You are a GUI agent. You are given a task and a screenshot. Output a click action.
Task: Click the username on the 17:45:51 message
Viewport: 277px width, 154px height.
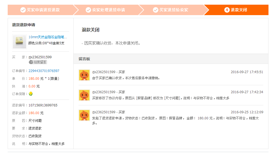(104, 72)
